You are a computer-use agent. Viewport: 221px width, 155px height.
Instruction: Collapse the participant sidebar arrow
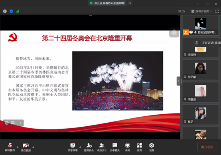[x=178, y=81]
